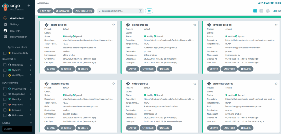This screenshot has height=134, width=281.
Task: Collapse the Sync Status filter section
Action: point(30,59)
